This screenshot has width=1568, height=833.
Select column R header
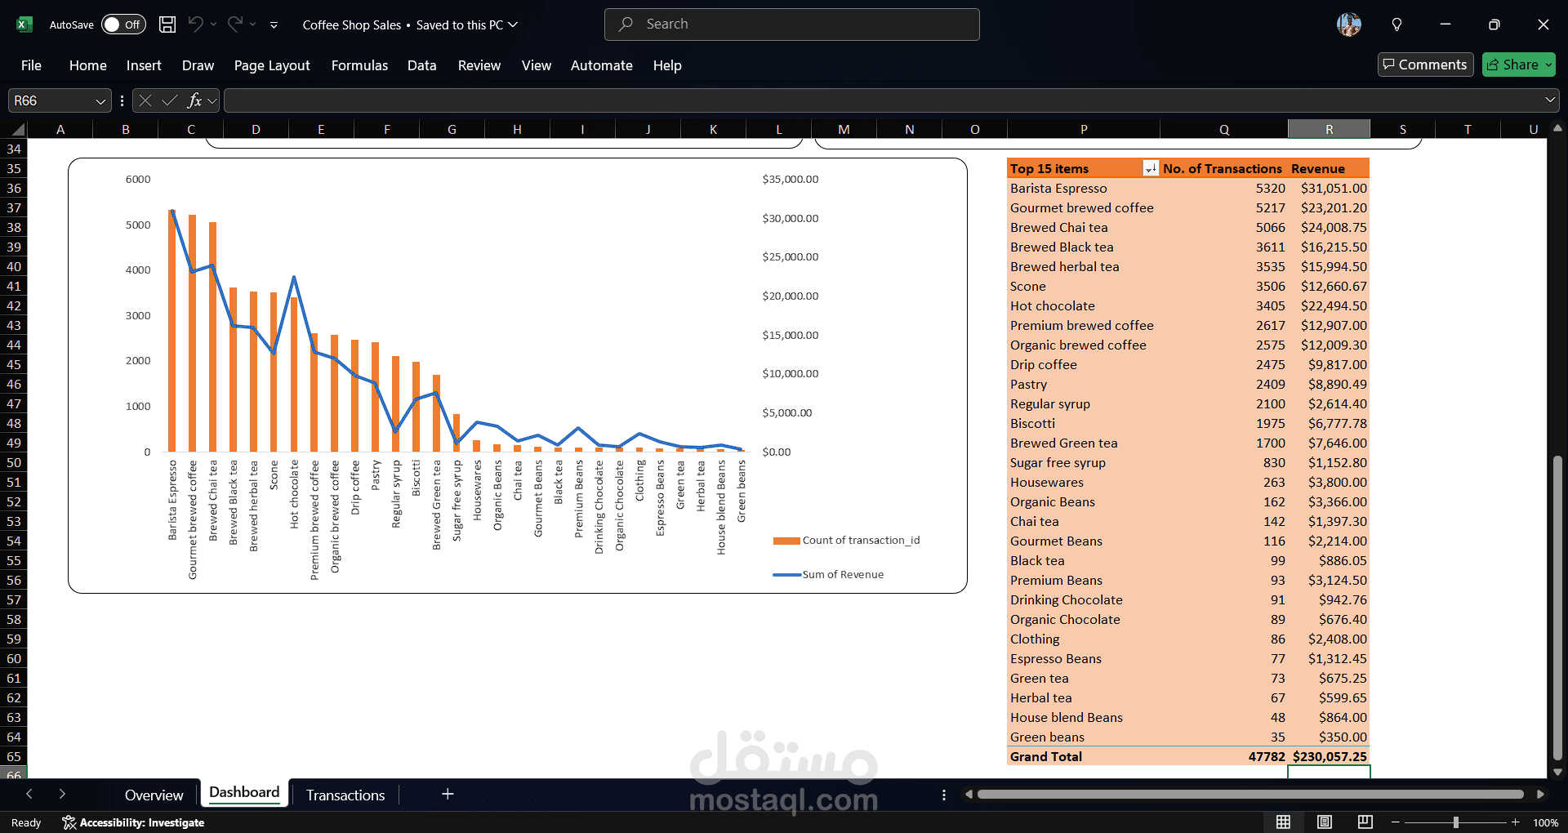click(1329, 129)
